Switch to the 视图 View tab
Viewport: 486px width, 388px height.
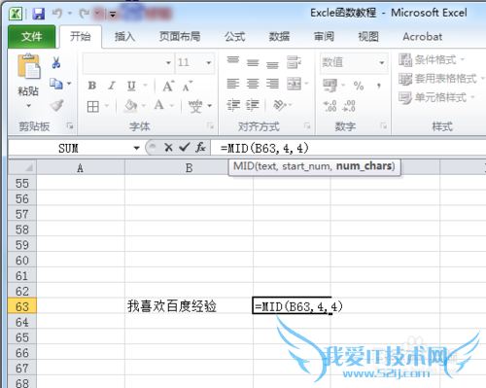368,37
